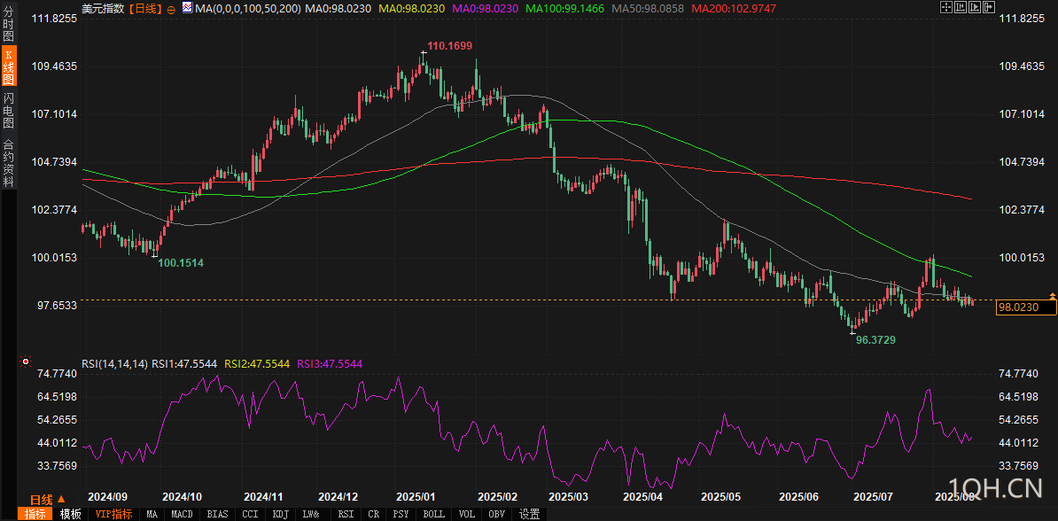Click the orange circle-plus icon beside 日线
The height and width of the screenshot is (521, 1058).
[x=170, y=8]
